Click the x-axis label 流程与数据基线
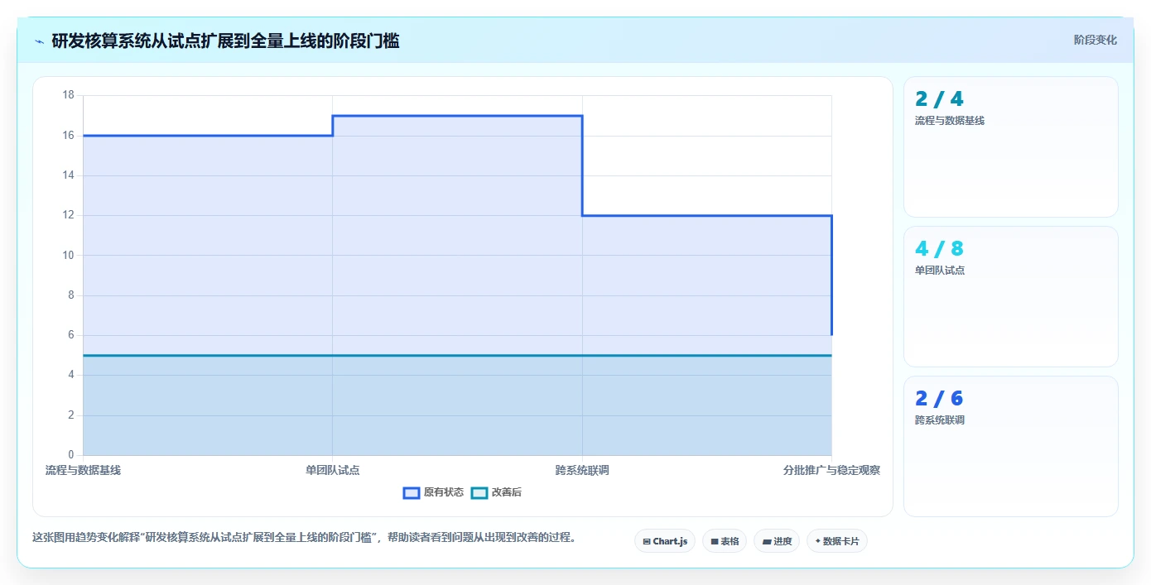The width and height of the screenshot is (1151, 585). 83,470
